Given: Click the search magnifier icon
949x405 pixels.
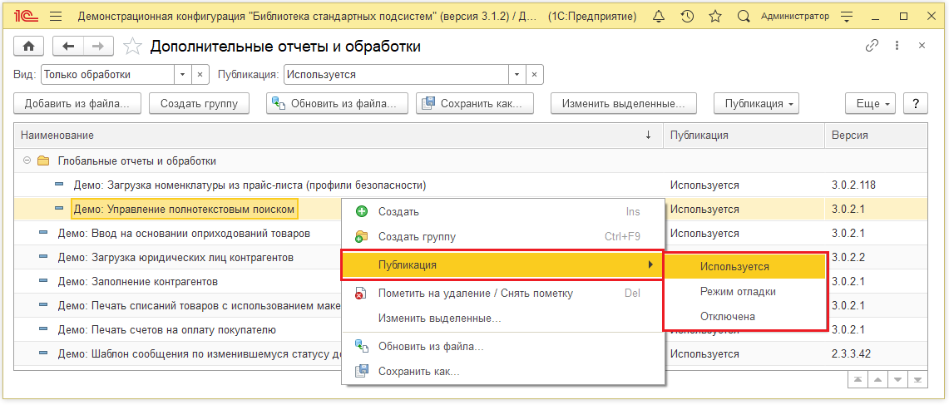Looking at the screenshot, I should click(x=744, y=17).
